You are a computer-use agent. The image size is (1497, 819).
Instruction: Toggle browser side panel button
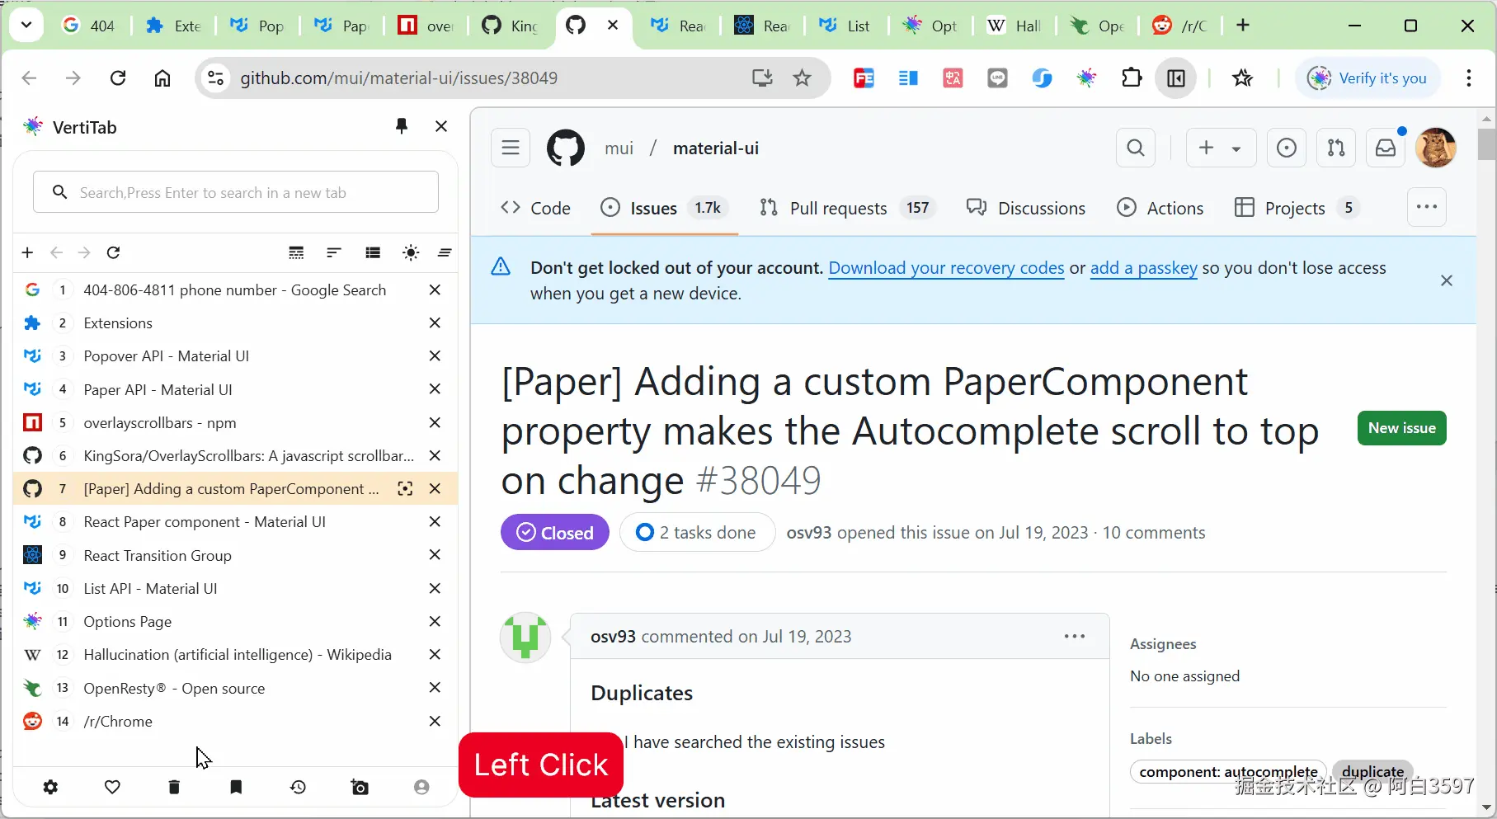1176,78
